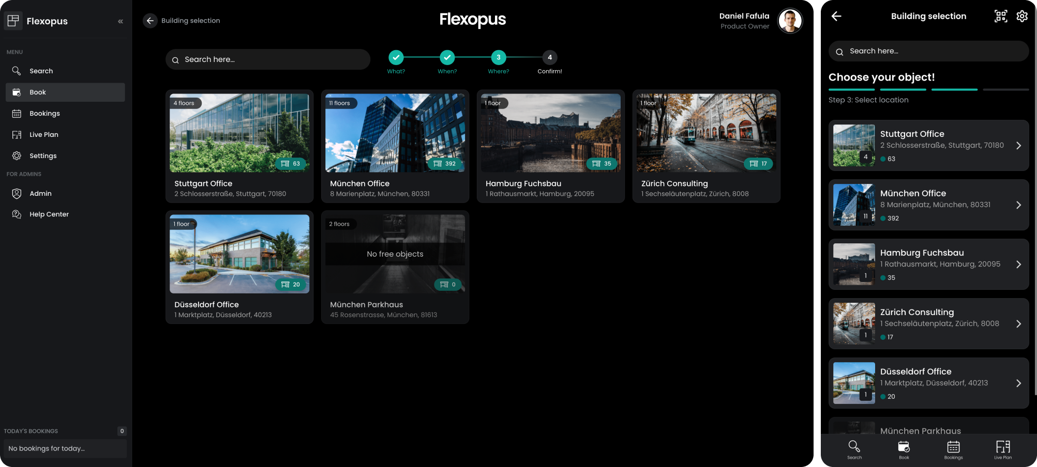The width and height of the screenshot is (1037, 467).
Task: Open settings gear in mobile panel header
Action: (x=1022, y=16)
